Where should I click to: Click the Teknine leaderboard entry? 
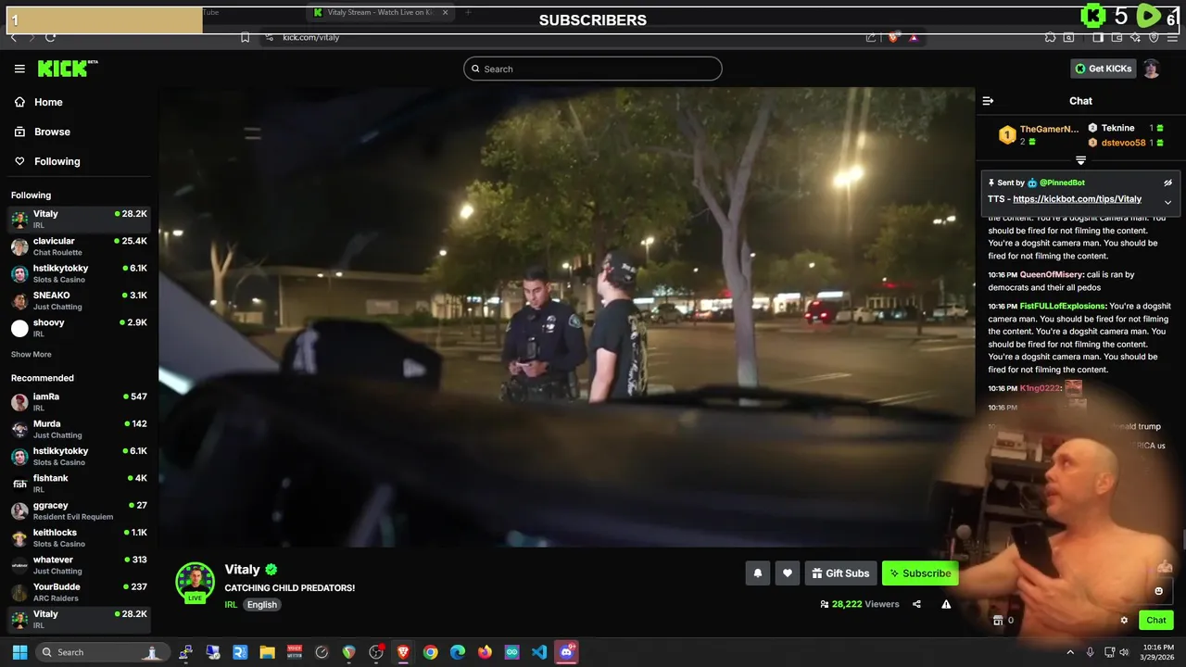(x=1125, y=128)
